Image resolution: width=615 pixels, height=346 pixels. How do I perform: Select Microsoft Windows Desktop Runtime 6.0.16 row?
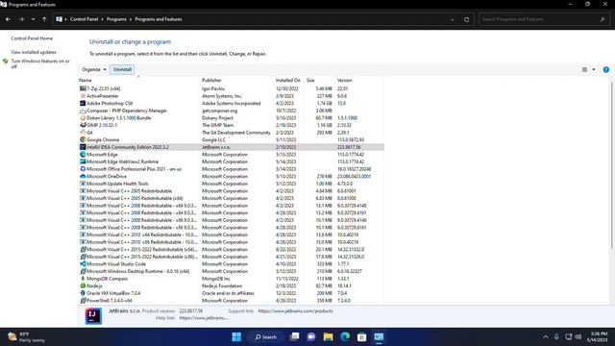pyautogui.click(x=232, y=271)
